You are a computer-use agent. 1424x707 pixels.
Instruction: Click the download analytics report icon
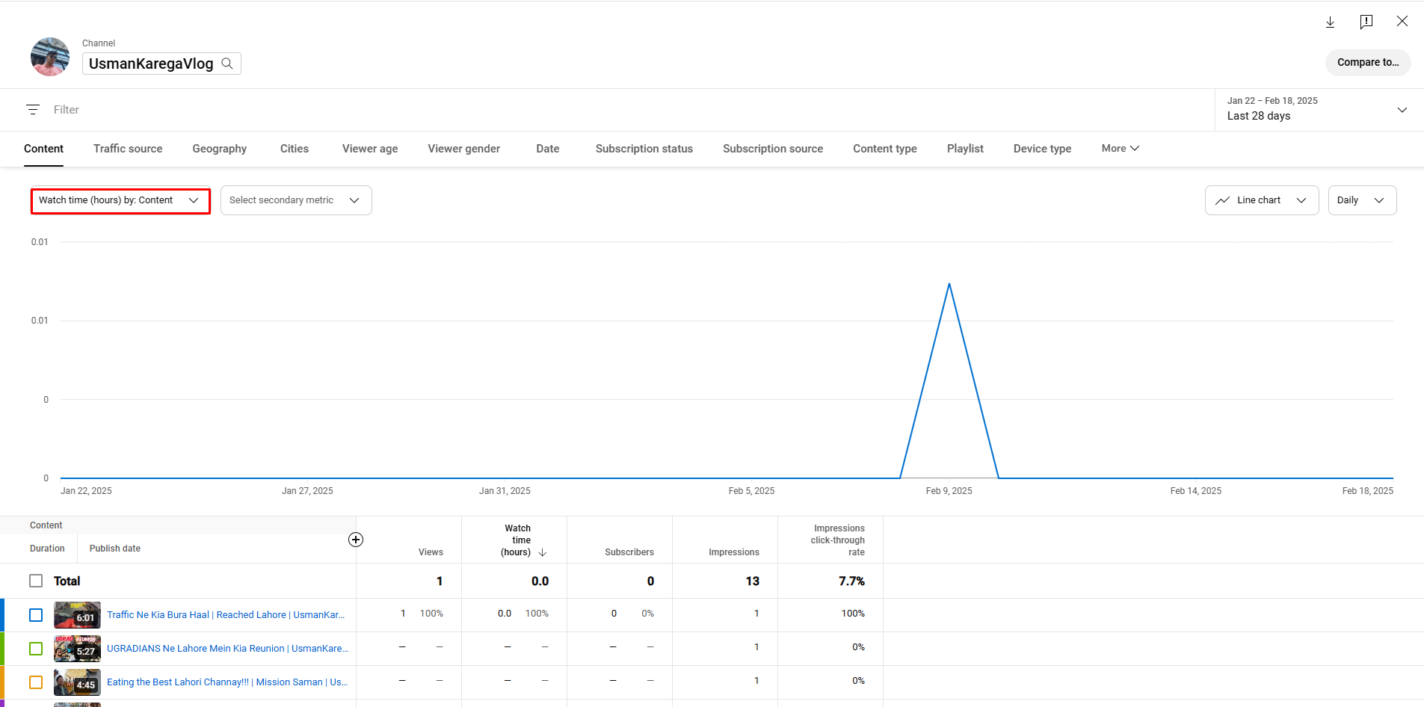pyautogui.click(x=1330, y=22)
